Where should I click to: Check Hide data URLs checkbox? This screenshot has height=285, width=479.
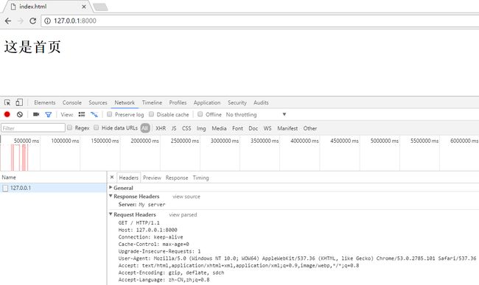[97, 127]
